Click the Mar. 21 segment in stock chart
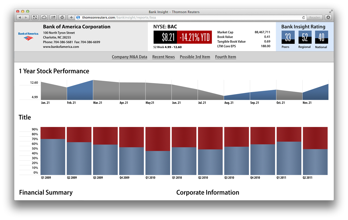Image resolution: width=348 pixels, height=220 pixels. (x=106, y=91)
